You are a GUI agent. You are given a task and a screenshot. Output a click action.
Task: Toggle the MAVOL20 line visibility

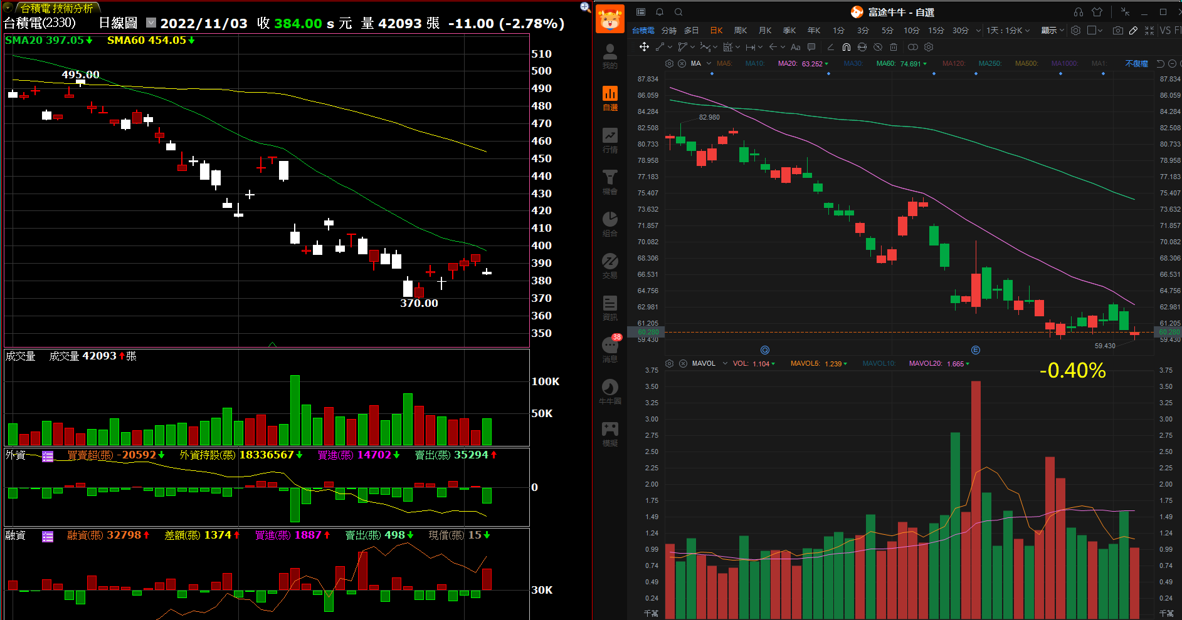[x=926, y=364]
